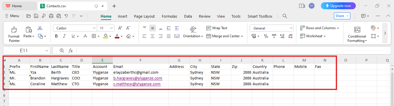Open the comments icon next to Share

364,16
